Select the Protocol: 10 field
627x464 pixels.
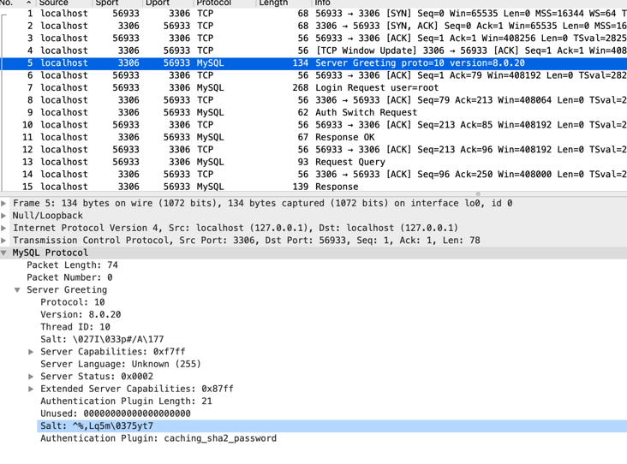(72, 302)
